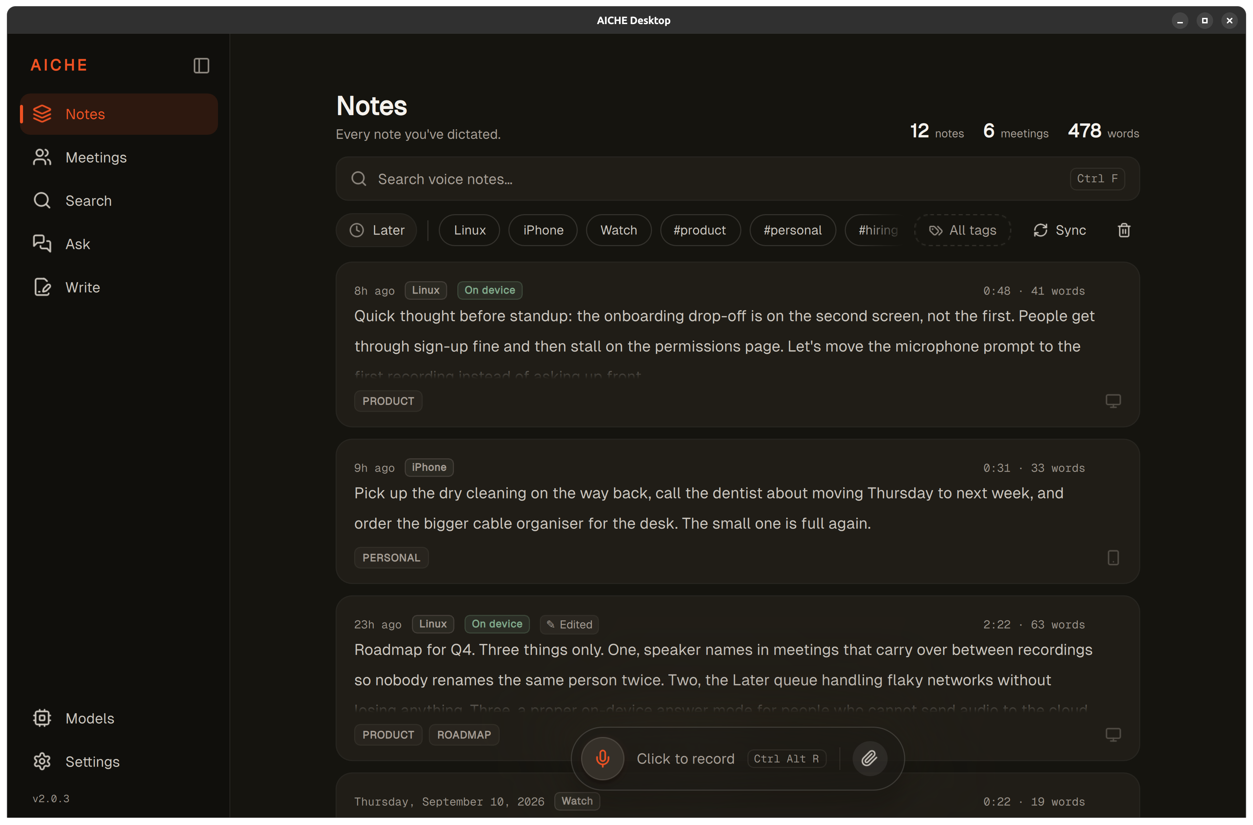Open Settings from the sidebar
Image resolution: width=1253 pixels, height=825 pixels.
click(x=119, y=761)
